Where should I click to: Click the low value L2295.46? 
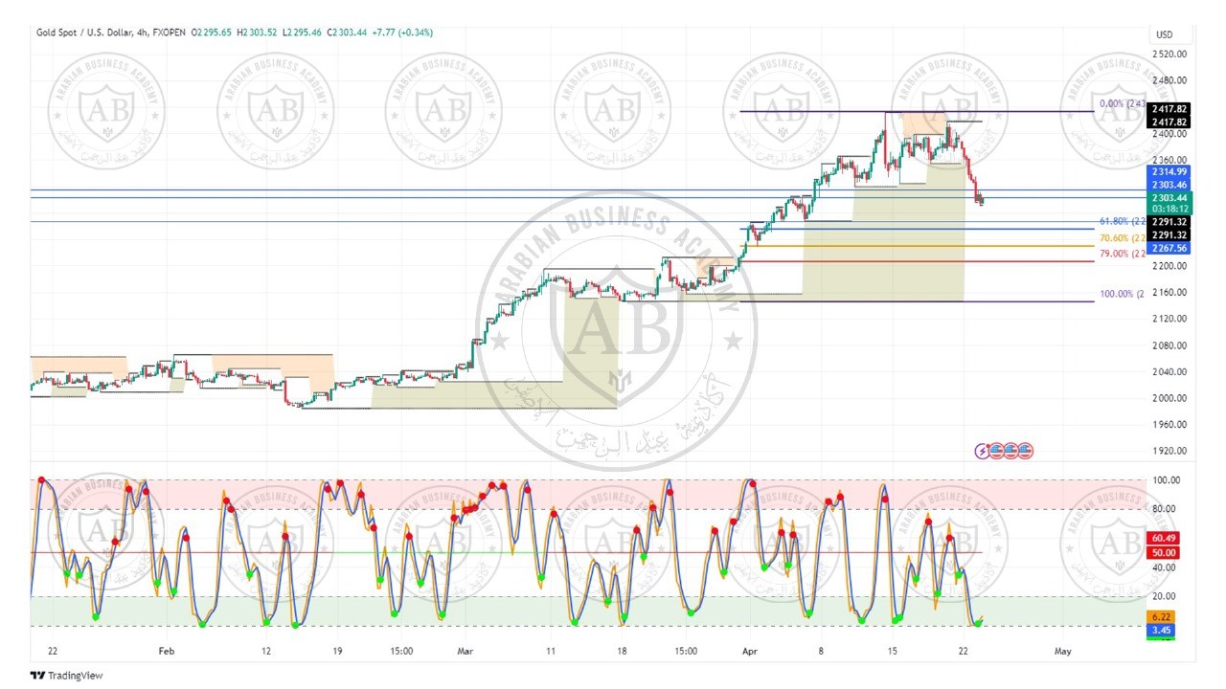[x=303, y=33]
